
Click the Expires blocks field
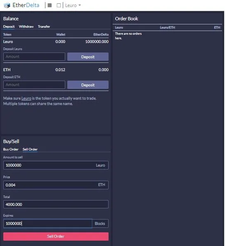[x=47, y=223]
